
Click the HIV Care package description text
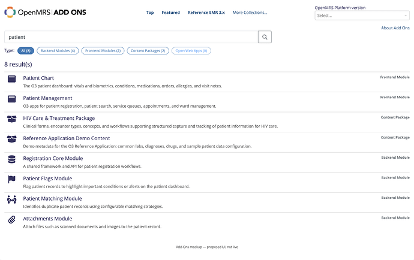150,126
